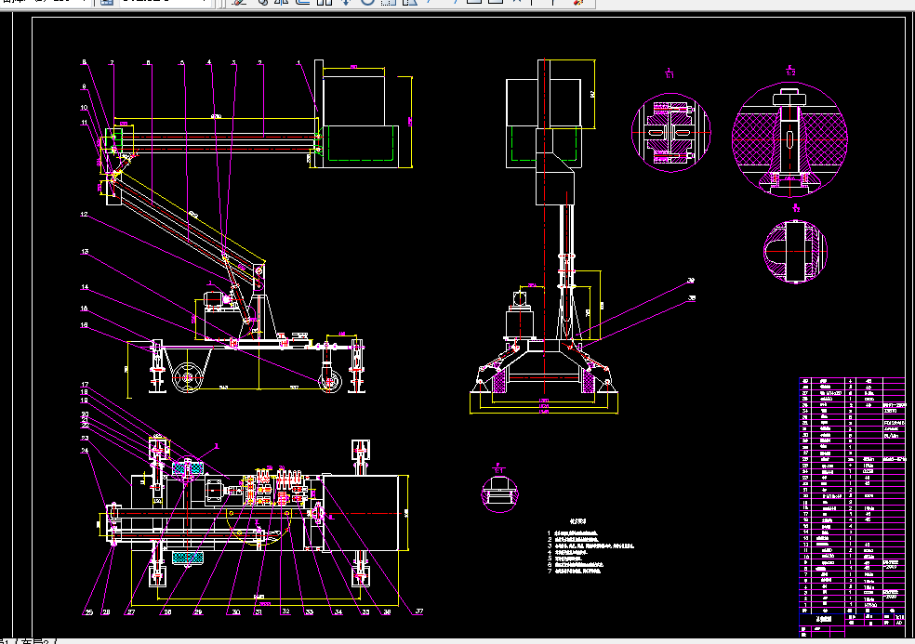Select part balloon number 7
This screenshot has width=915, height=644.
(x=112, y=62)
